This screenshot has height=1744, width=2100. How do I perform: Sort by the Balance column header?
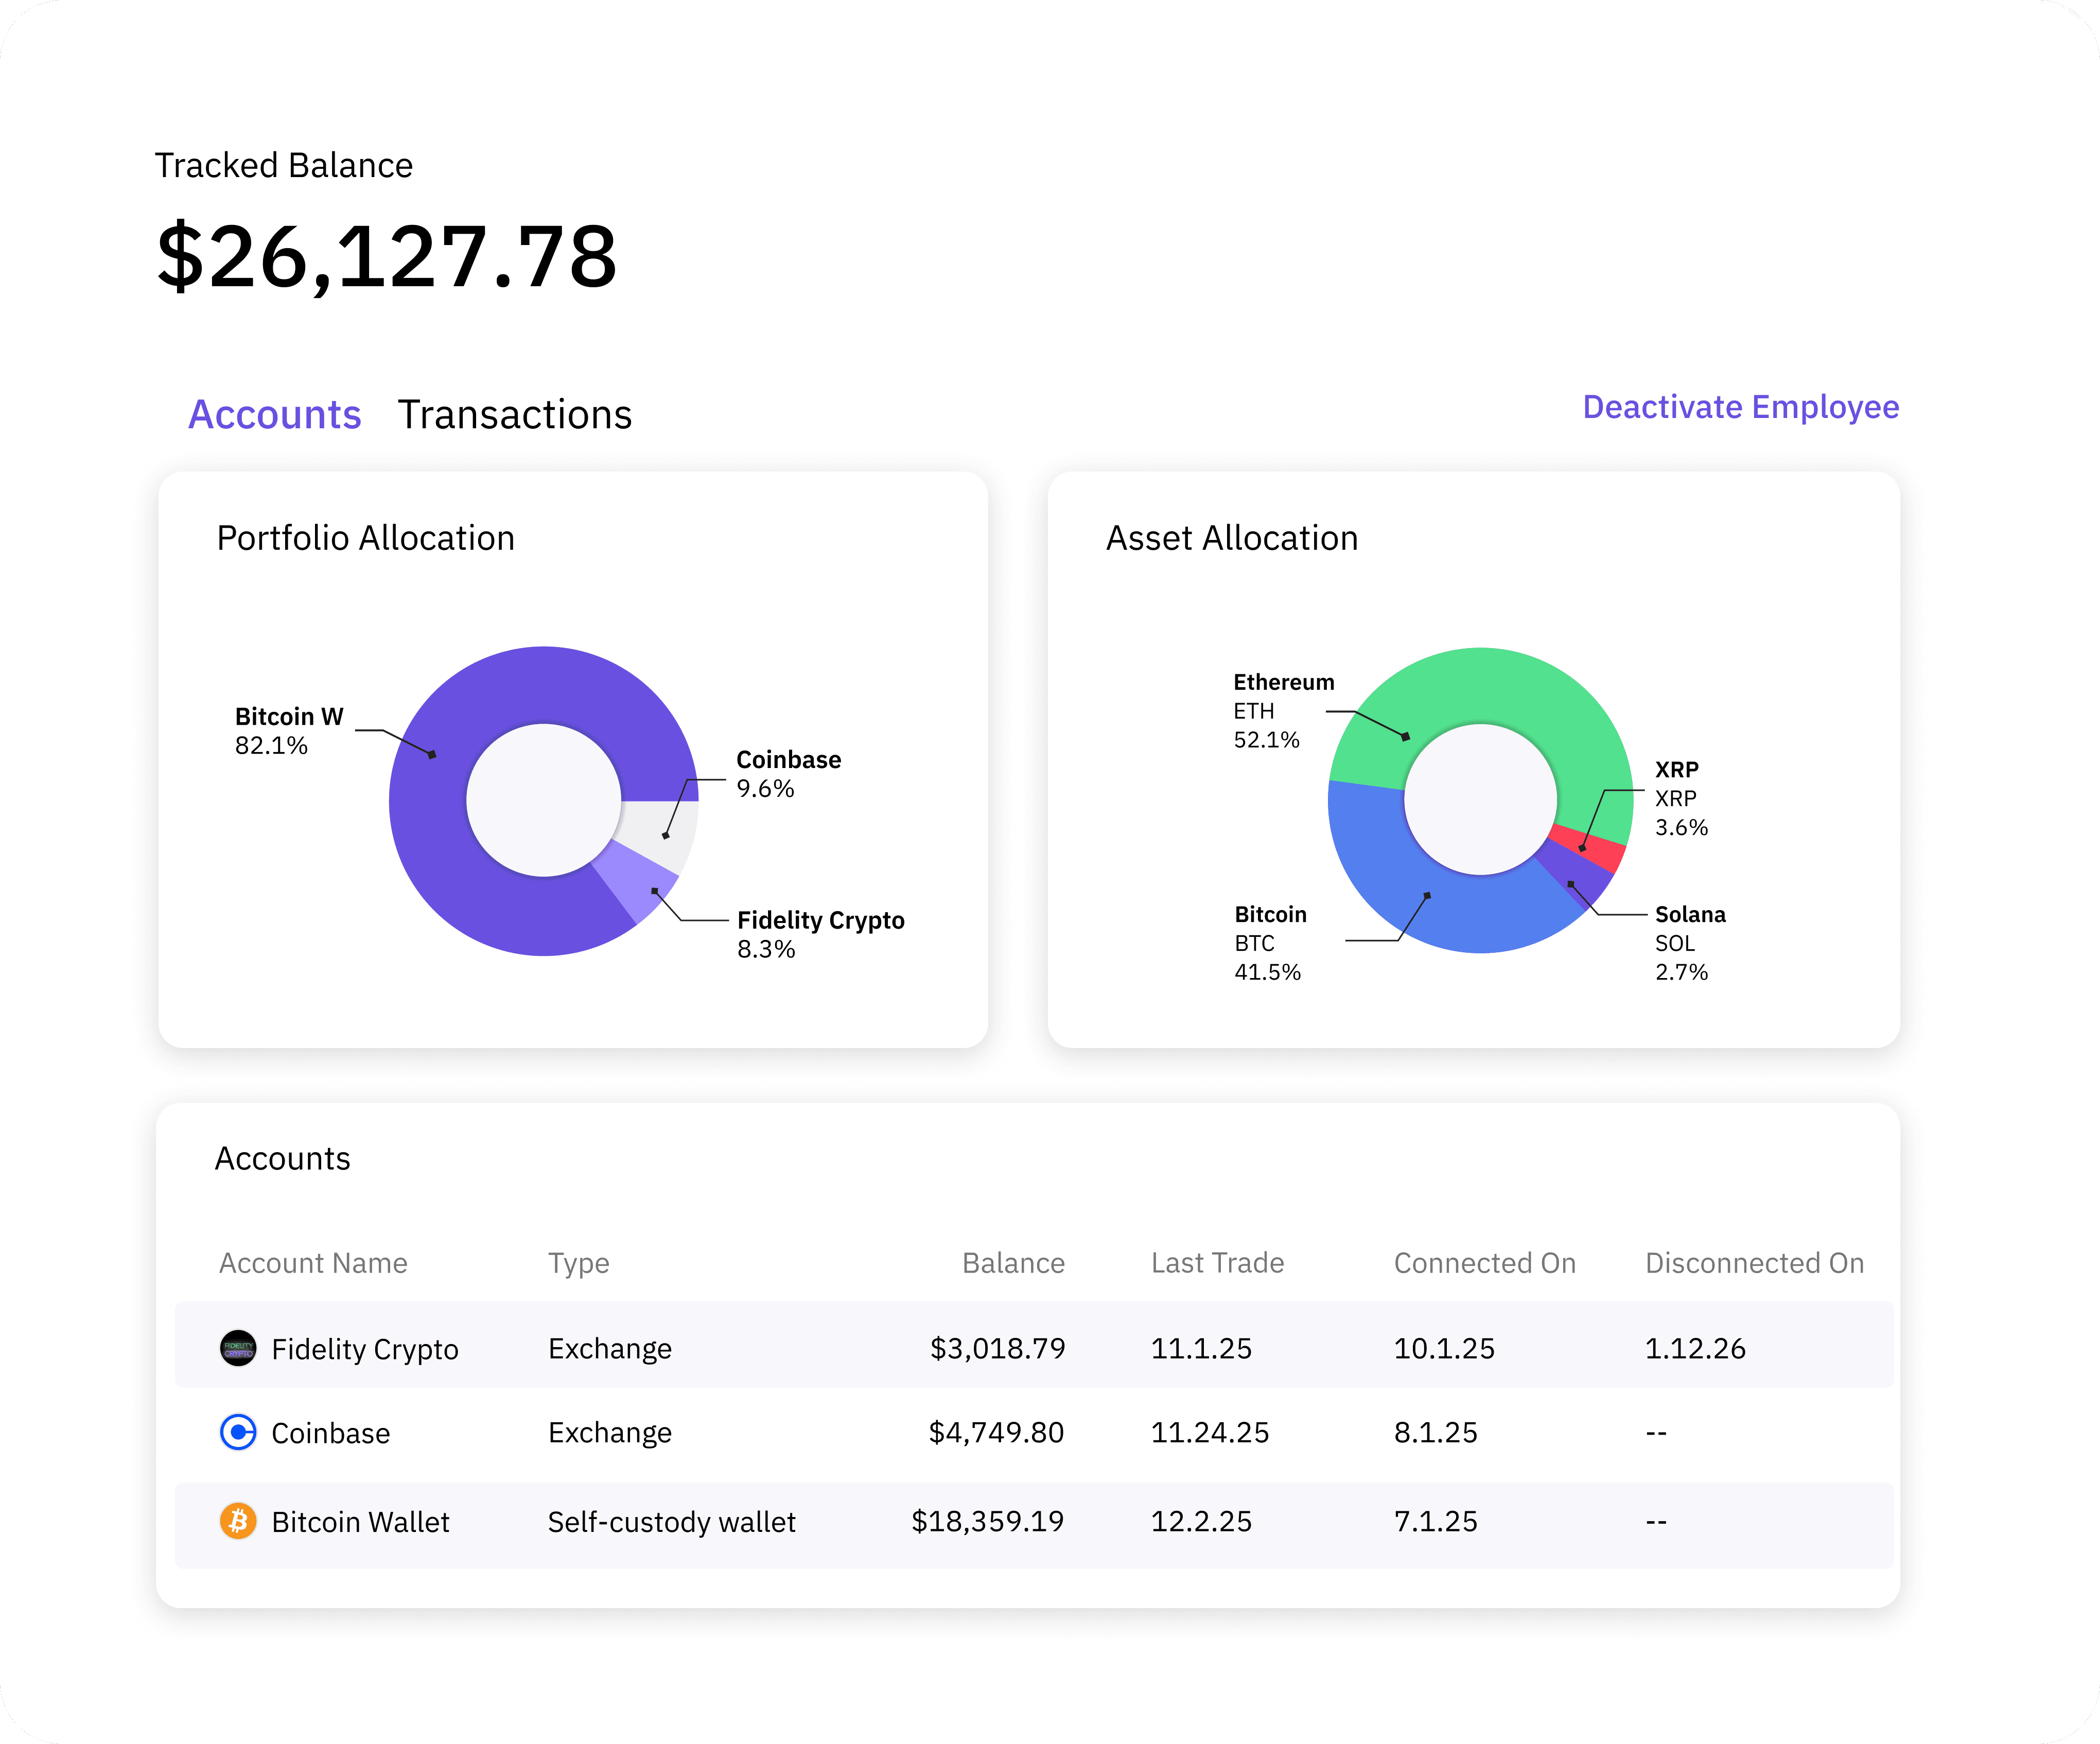point(1013,1263)
